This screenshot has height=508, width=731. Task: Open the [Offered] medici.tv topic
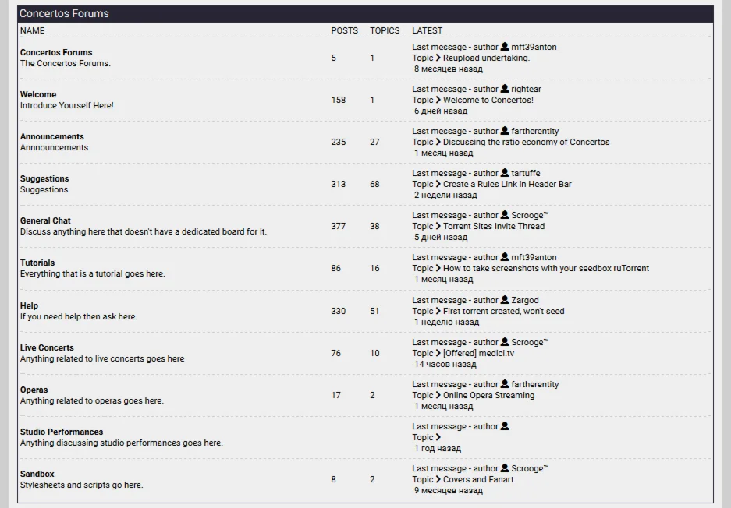[478, 353]
